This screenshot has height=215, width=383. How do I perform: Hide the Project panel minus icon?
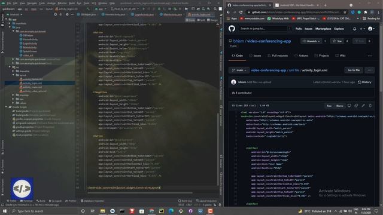tap(72, 14)
